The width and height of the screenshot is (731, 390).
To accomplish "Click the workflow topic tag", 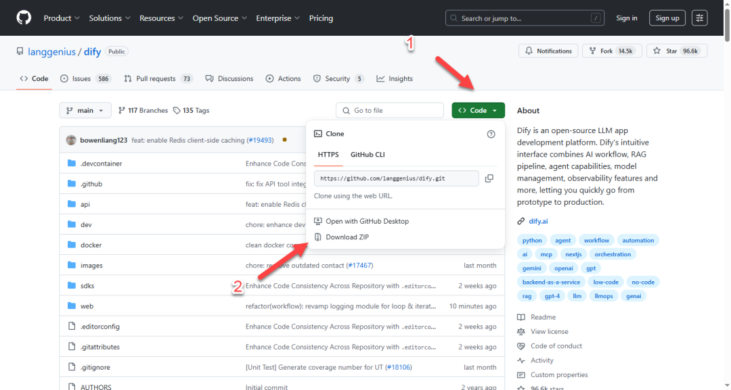I will pyautogui.click(x=596, y=241).
